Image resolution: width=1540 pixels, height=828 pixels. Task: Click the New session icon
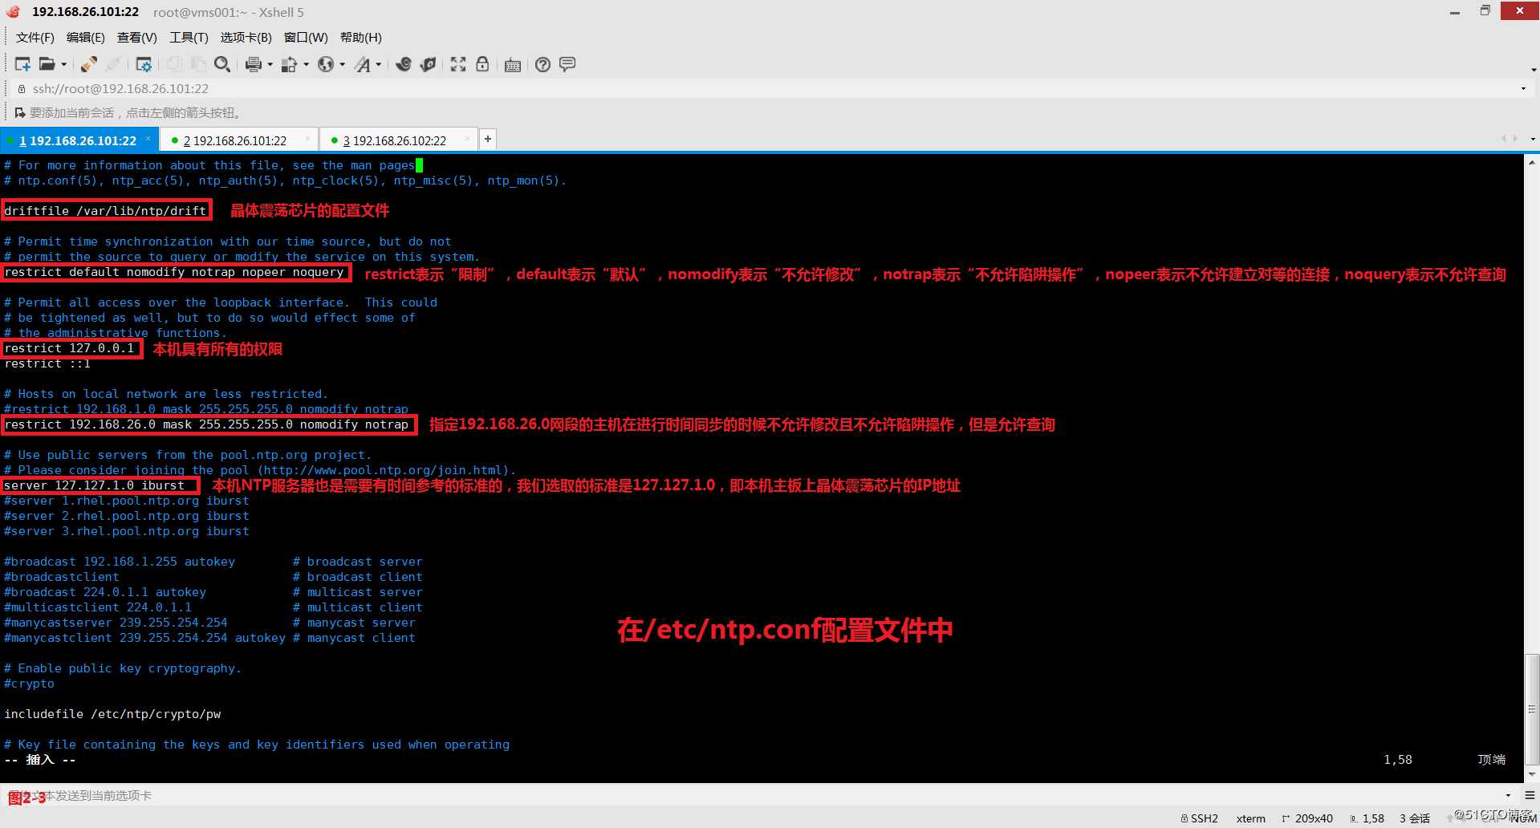[22, 64]
